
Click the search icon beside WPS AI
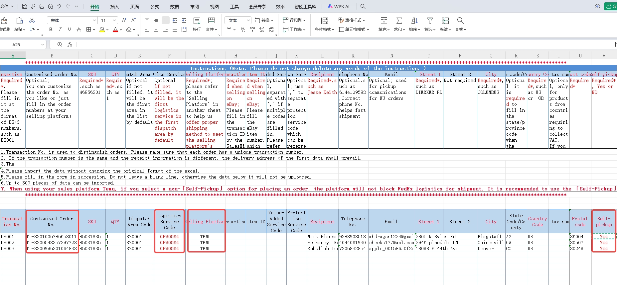point(363,6)
